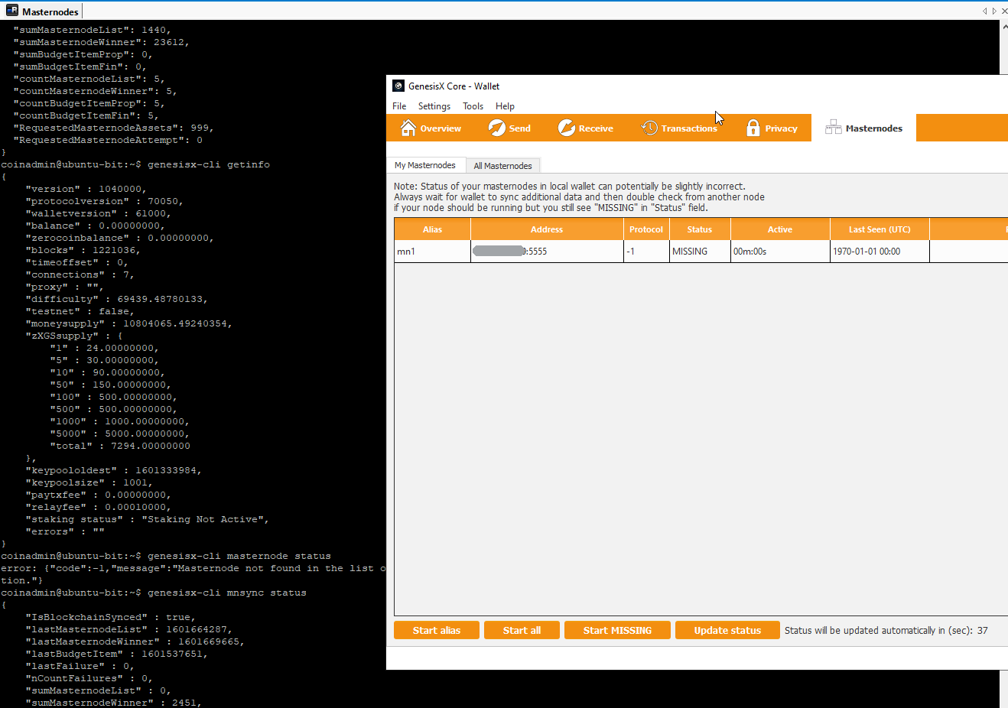Click the "version" : 1040000 line
This screenshot has height=708, width=1008.
(x=86, y=189)
